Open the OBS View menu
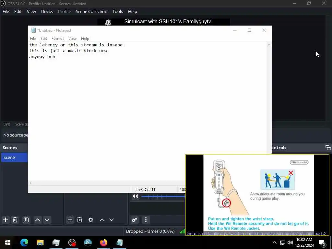 point(31,11)
